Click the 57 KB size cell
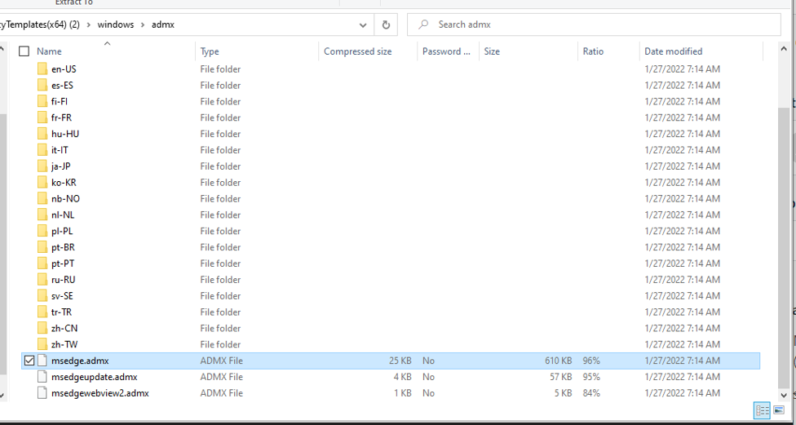 click(561, 377)
